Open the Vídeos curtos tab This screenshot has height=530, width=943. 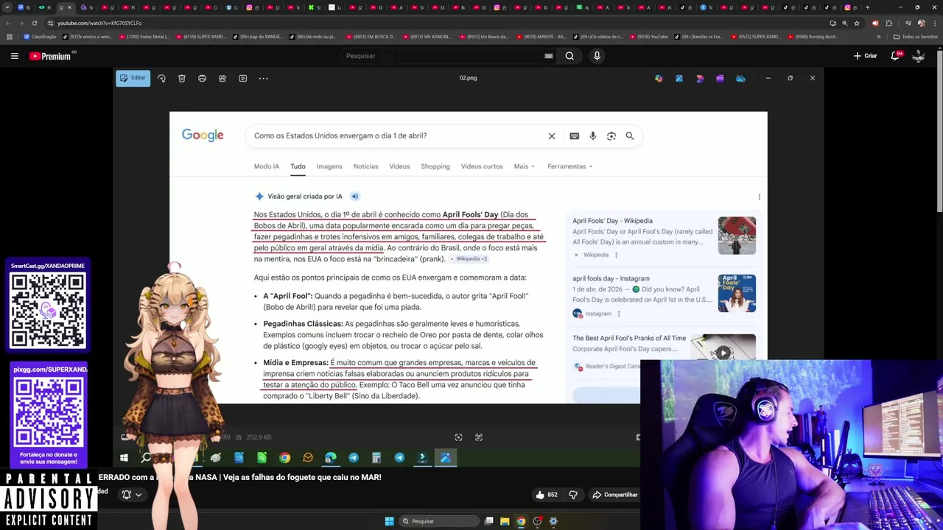[482, 166]
